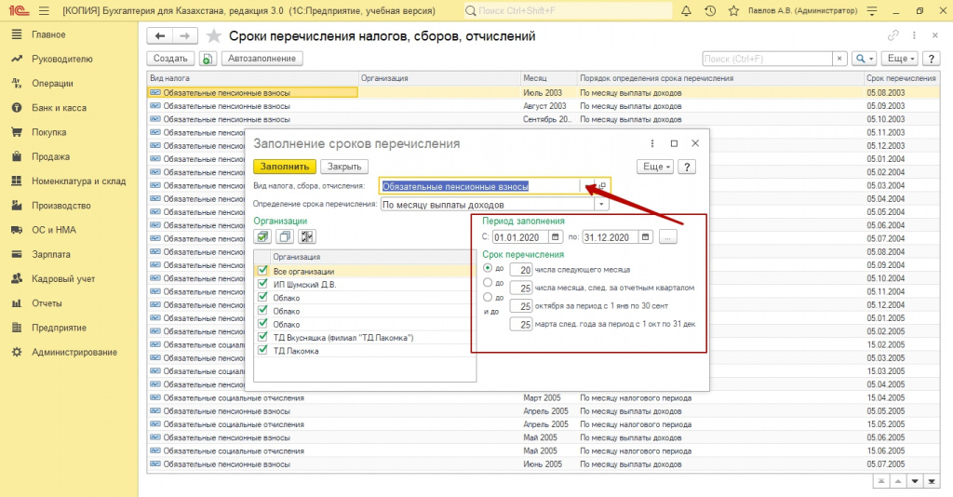This screenshot has width=953, height=497.
Task: Open the Номенклатура и склад section
Action: [78, 181]
